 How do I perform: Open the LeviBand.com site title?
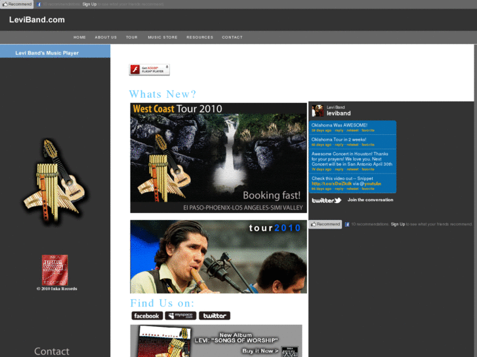point(37,20)
